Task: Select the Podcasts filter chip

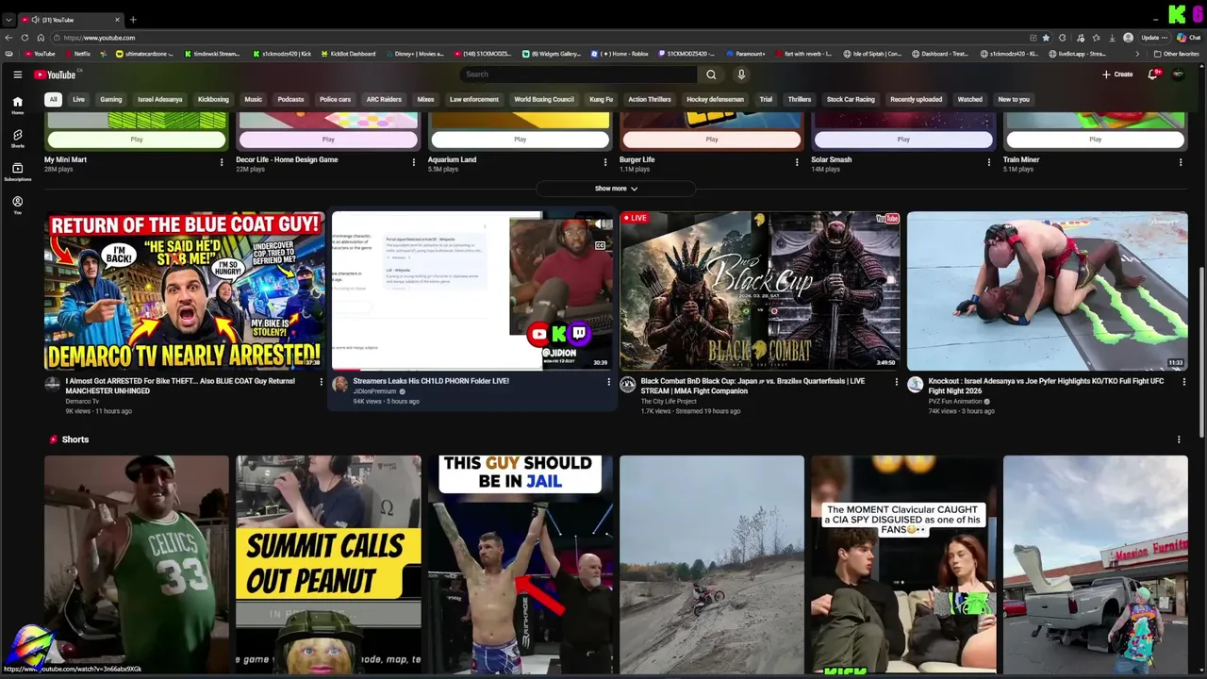Action: (290, 99)
